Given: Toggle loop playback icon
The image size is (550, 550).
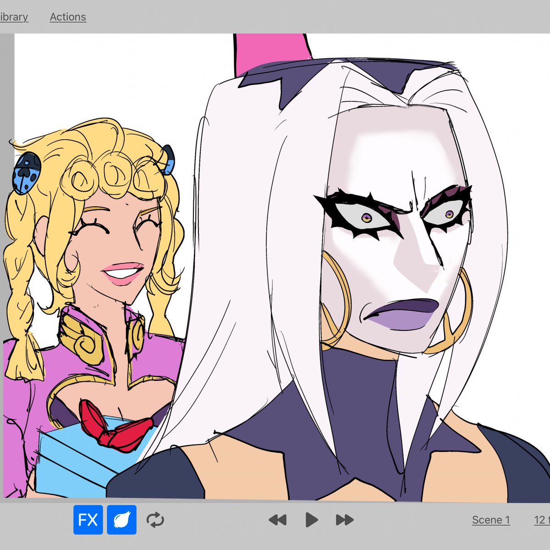Looking at the screenshot, I should coord(155,520).
